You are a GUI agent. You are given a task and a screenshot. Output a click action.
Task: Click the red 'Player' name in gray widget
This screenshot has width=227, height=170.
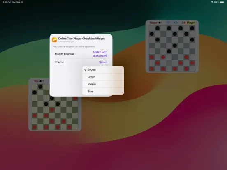(x=153, y=23)
